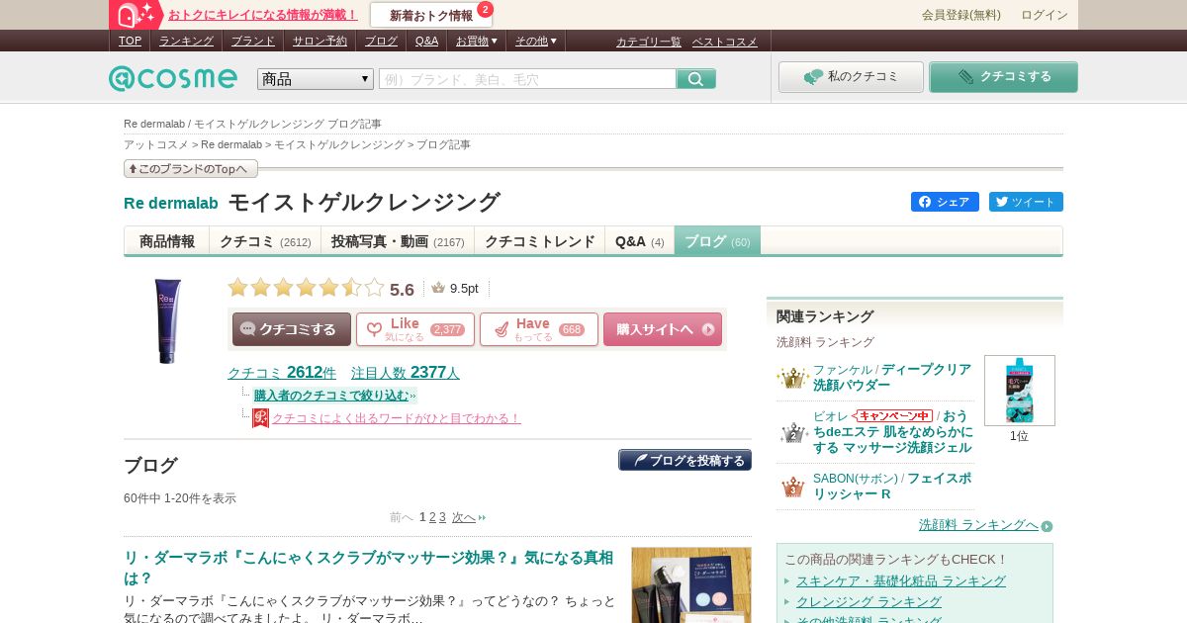Image resolution: width=1187 pixels, height=623 pixels.
Task: Switch to the Q&A (4) tab
Action: tap(640, 241)
